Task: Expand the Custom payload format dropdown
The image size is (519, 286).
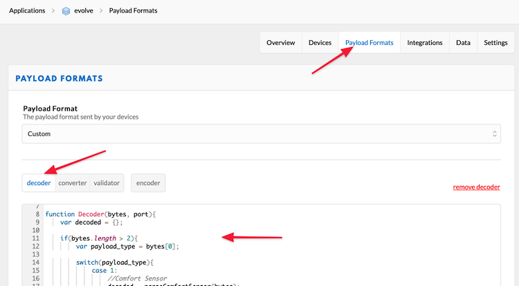Action: click(261, 134)
